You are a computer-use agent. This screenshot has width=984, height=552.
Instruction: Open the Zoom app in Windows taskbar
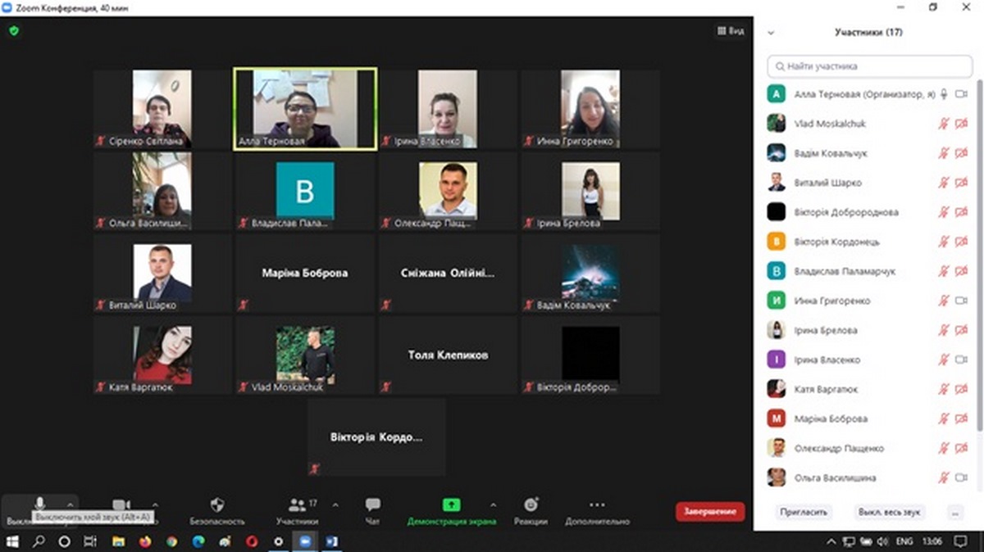click(x=304, y=541)
